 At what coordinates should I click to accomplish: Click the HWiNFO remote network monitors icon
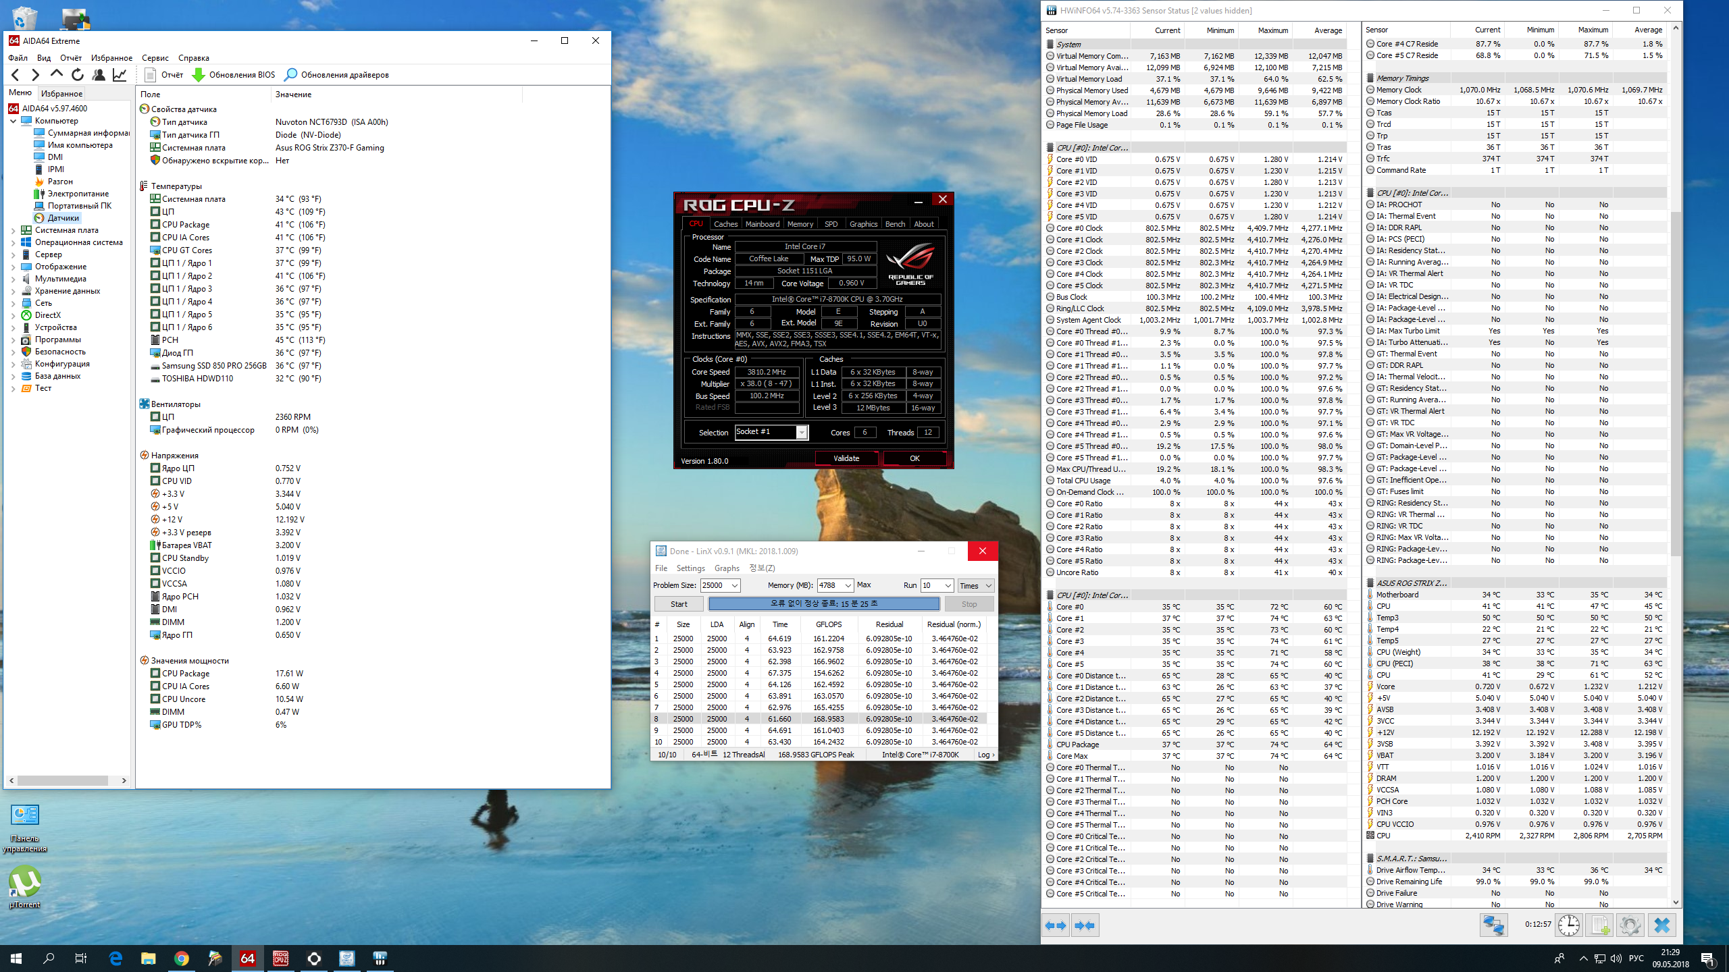(1493, 925)
